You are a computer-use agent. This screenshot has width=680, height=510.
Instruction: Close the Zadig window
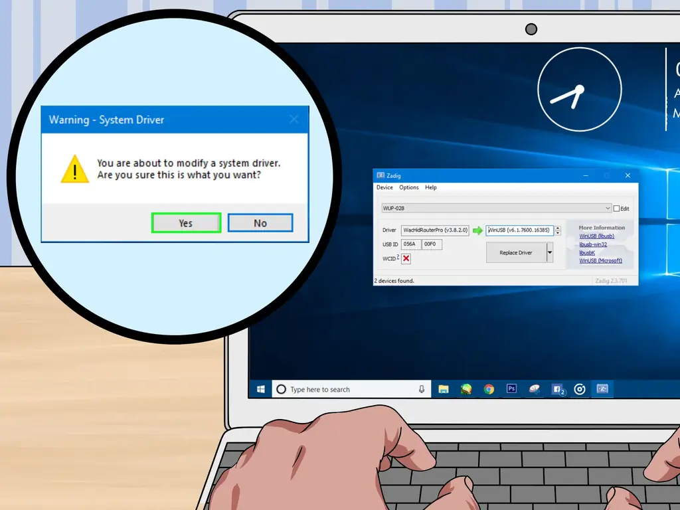628,175
